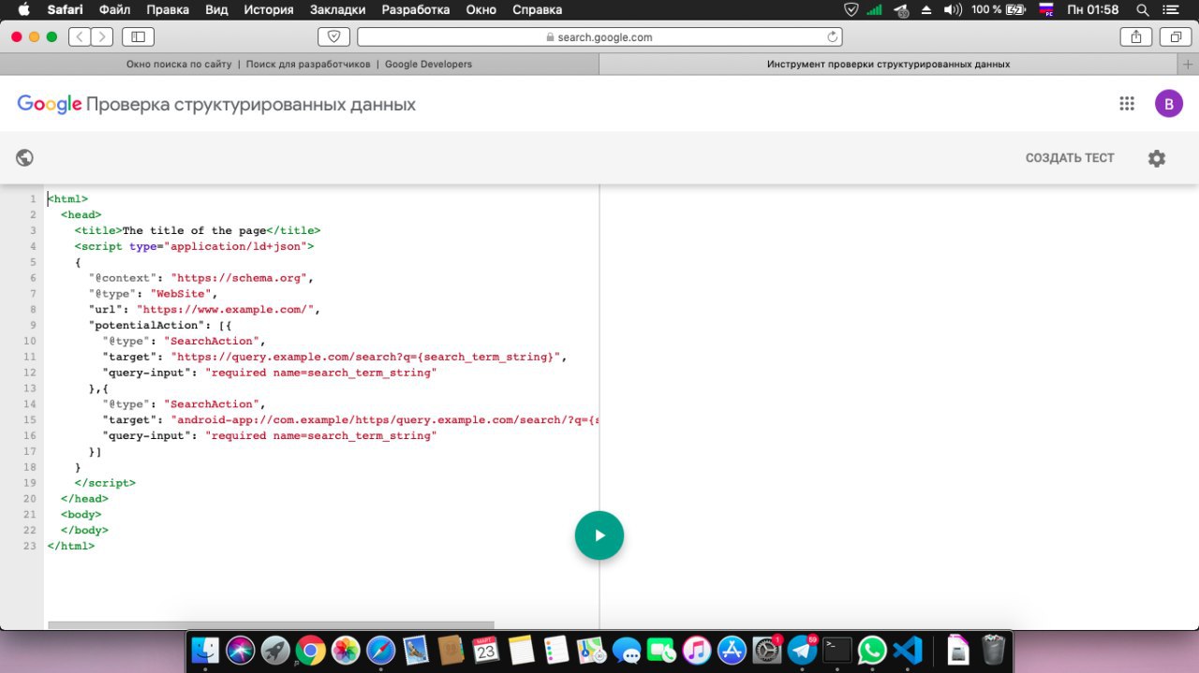Screen dimensions: 1199x673
Task: Open App Store from the Dock
Action: [x=732, y=650]
